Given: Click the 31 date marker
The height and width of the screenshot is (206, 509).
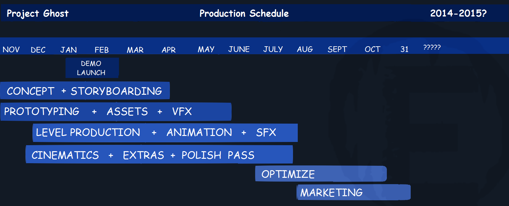Looking at the screenshot, I should point(404,49).
